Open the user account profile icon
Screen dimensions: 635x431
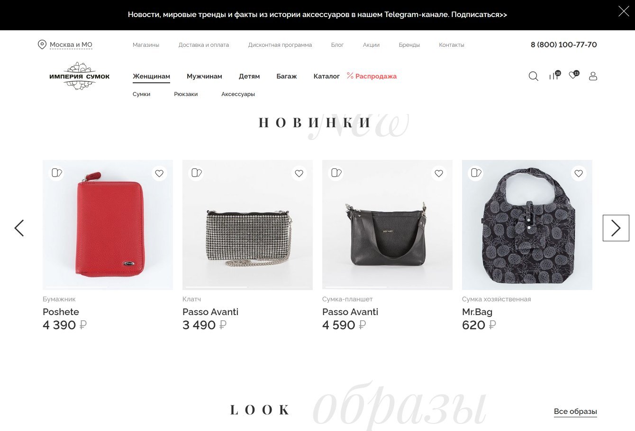(593, 76)
